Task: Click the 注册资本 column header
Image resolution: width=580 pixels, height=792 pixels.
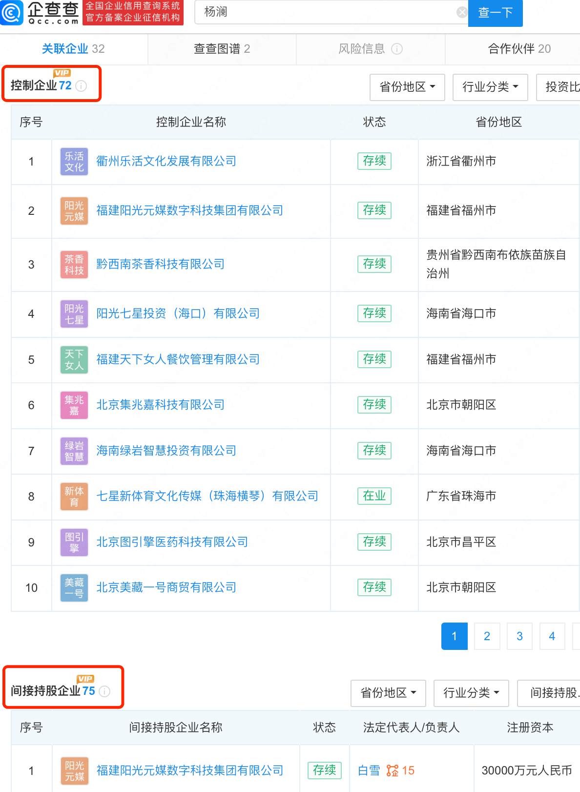Action: 530,728
